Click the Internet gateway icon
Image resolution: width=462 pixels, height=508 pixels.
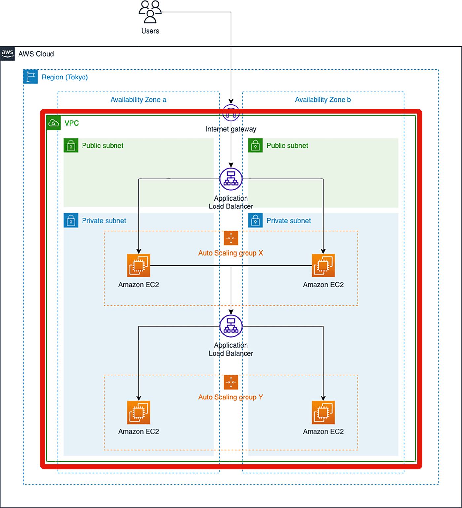tap(231, 113)
